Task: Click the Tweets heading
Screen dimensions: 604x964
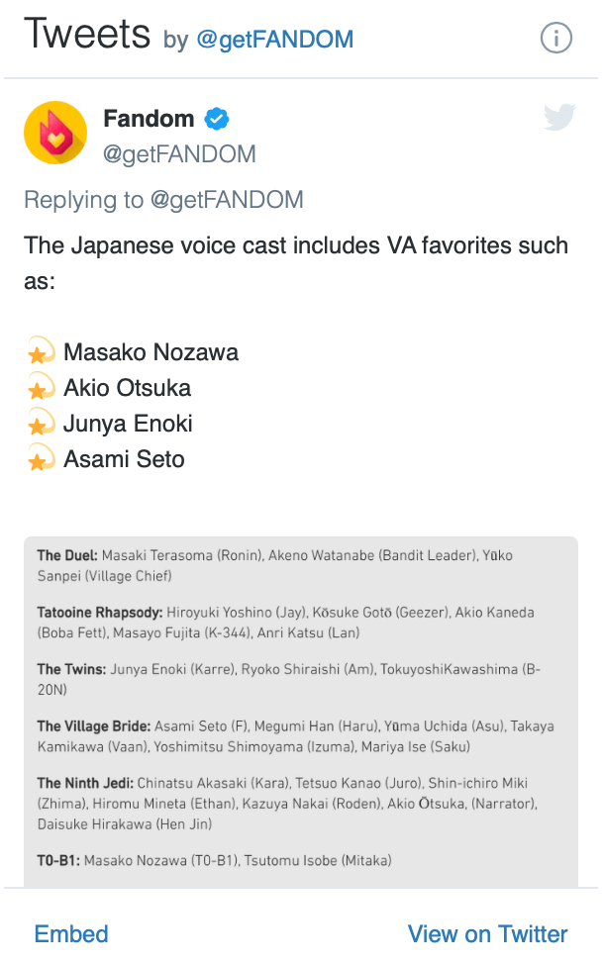Action: tap(87, 36)
